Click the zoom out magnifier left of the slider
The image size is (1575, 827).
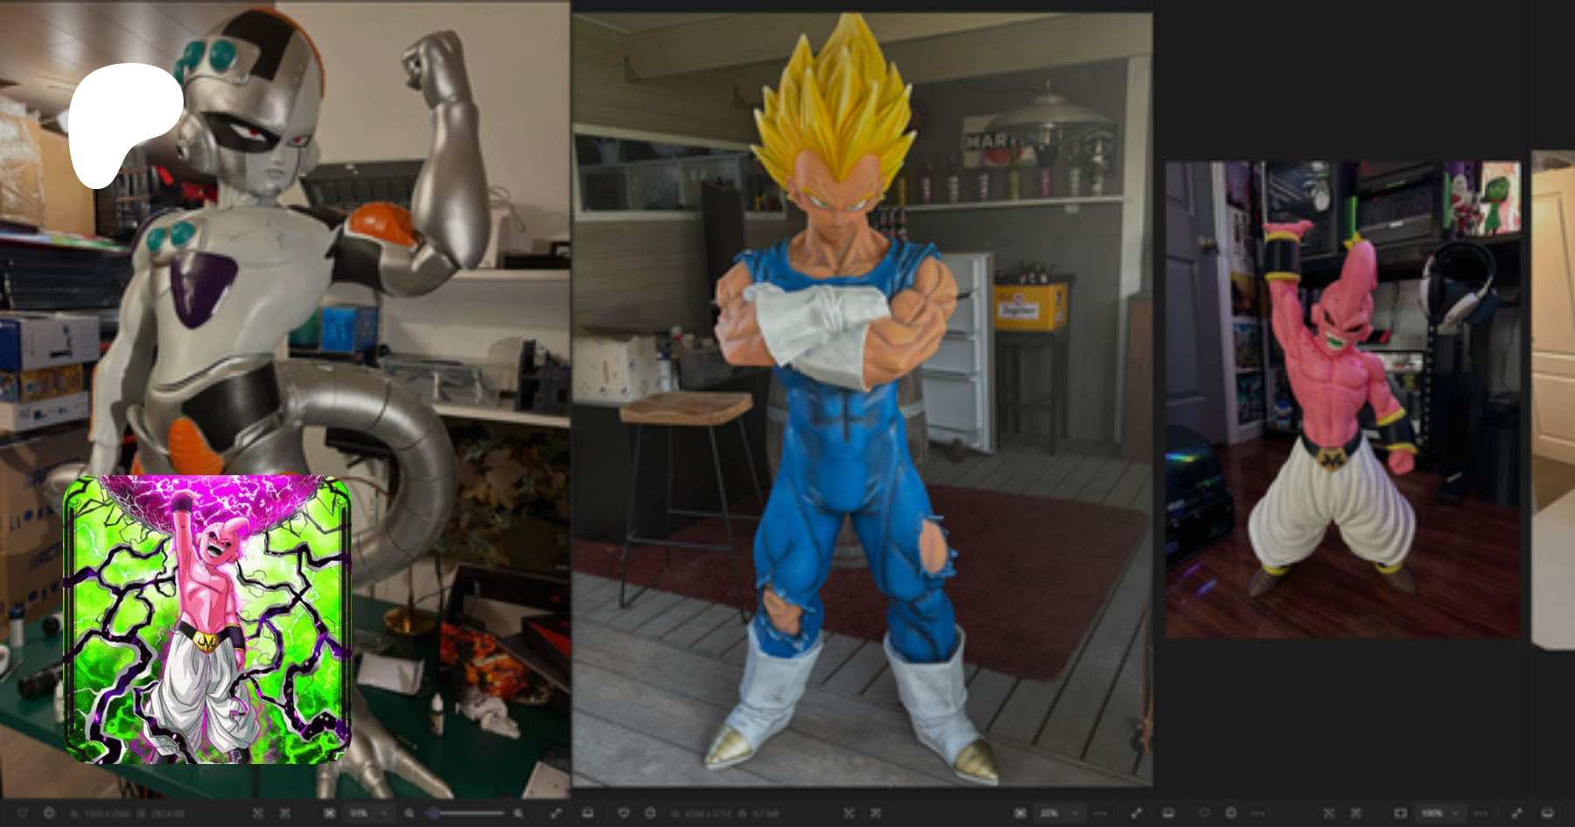click(x=409, y=813)
